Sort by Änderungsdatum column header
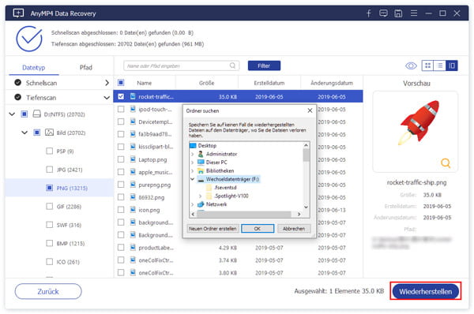The width and height of the screenshot is (474, 314). click(x=332, y=83)
